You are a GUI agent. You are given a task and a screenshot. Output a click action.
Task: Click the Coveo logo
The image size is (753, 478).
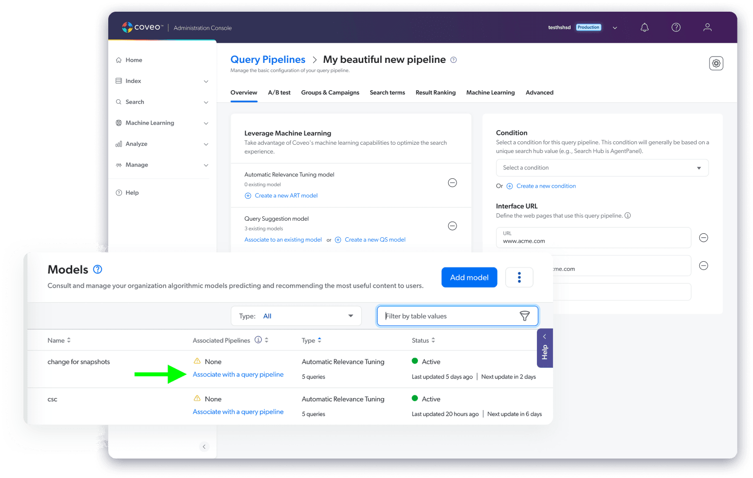click(142, 27)
